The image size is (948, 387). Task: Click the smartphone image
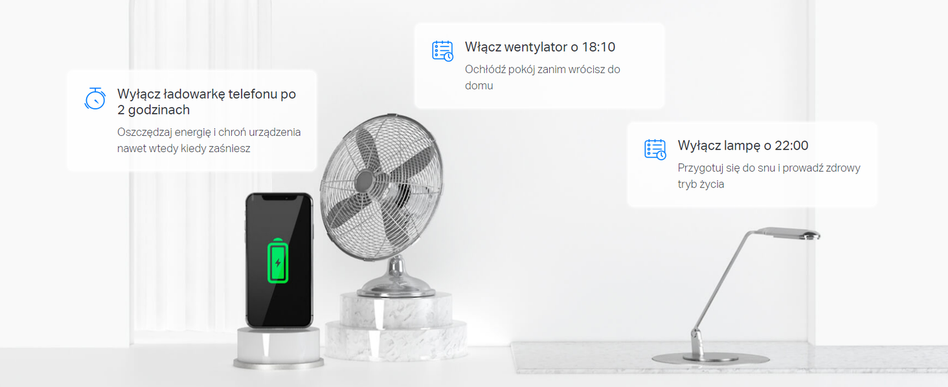tap(278, 260)
